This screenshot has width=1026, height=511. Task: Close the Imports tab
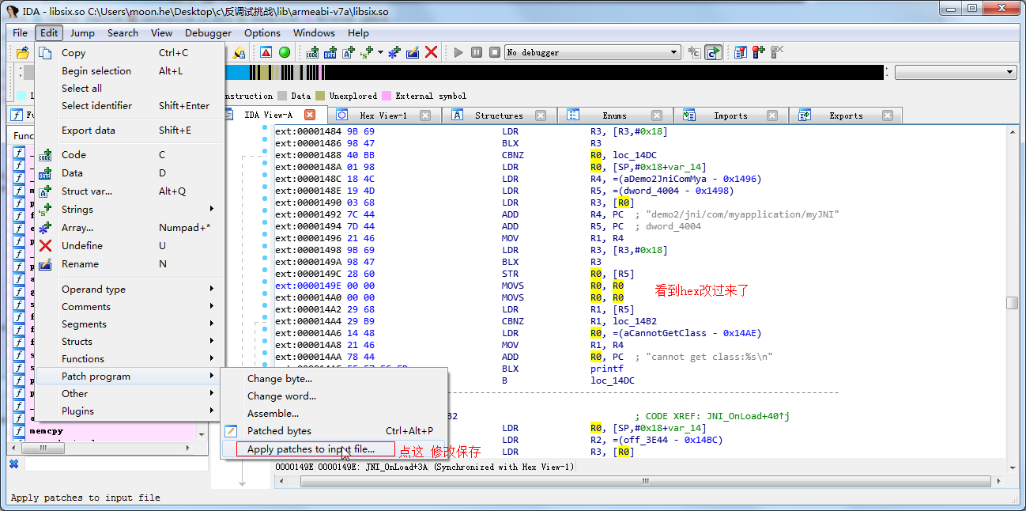(x=771, y=115)
